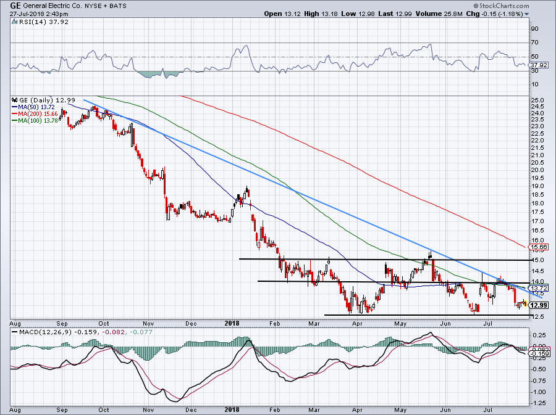The height and width of the screenshot is (415, 556).
Task: Click Mar on the price chart time axis
Action: pos(314,323)
